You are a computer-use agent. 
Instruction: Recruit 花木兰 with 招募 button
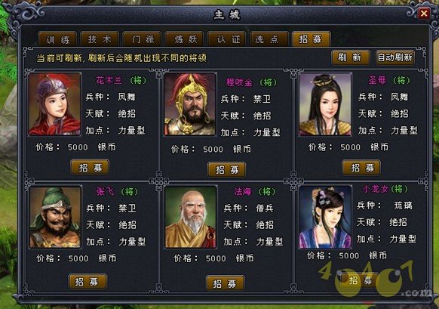[x=90, y=168]
